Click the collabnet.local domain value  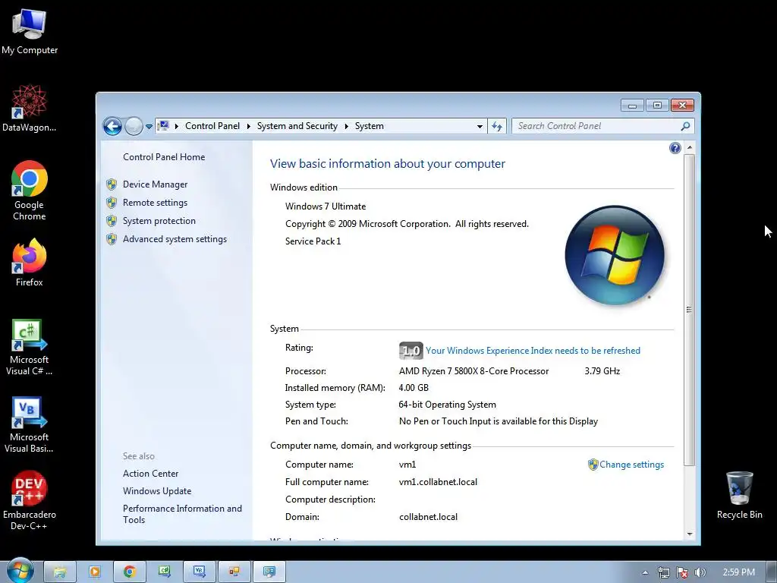(x=428, y=517)
